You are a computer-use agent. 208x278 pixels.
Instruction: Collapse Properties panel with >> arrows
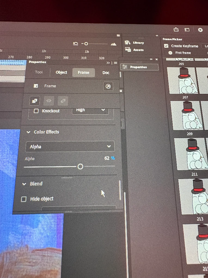tap(108, 63)
